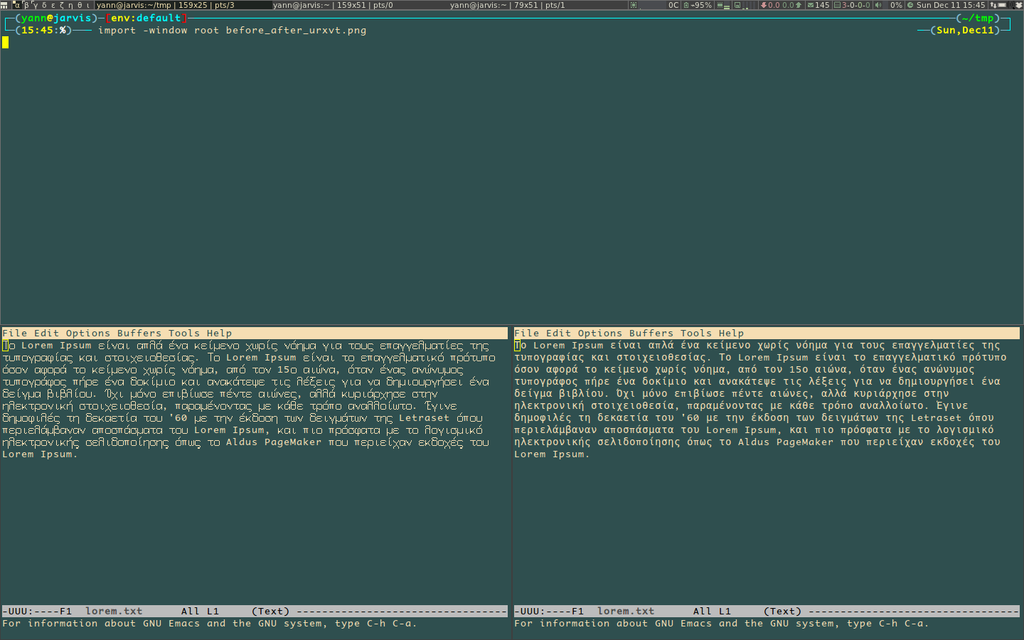
Task: Click the echo area message in the right Emacs window
Action: 721,624
